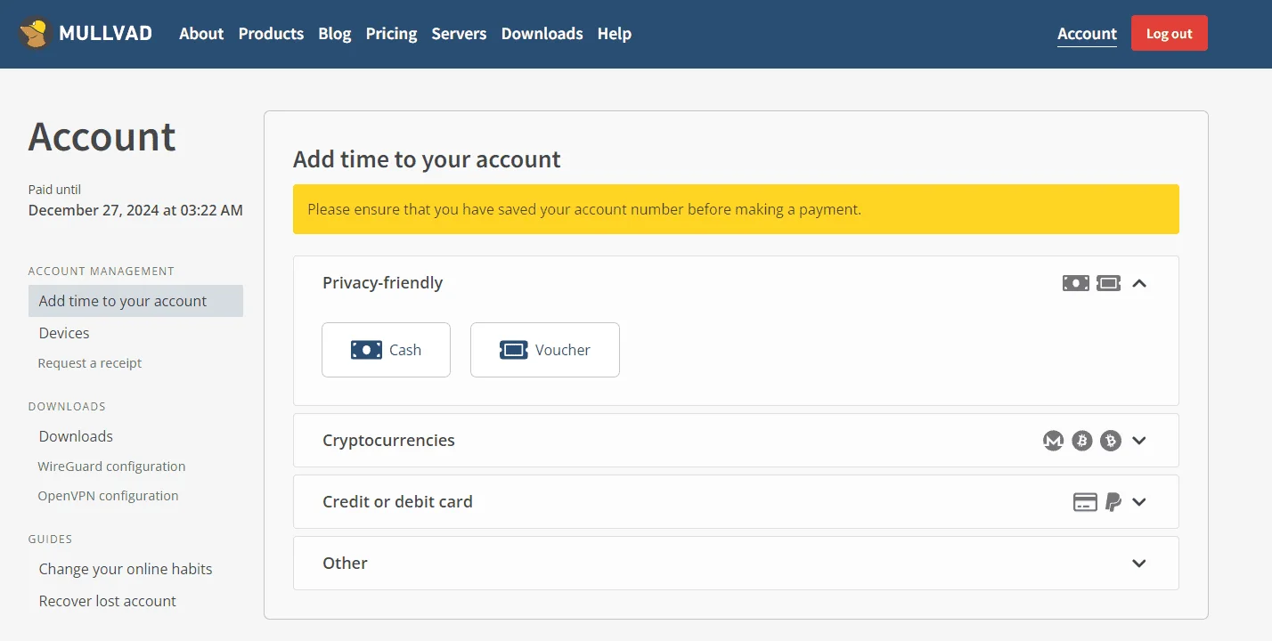Viewport: 1272px width, 641px height.
Task: Click the voucher ticket icon in Privacy-friendly header
Action: point(1108,283)
